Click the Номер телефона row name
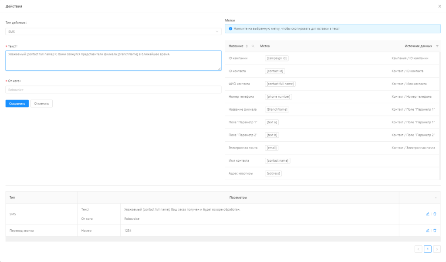 tap(241, 97)
